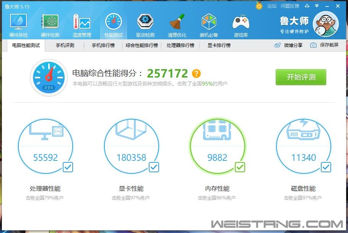Open 装机必备 essential software cube icon
Screen dimensions: 348x233
point(209,25)
